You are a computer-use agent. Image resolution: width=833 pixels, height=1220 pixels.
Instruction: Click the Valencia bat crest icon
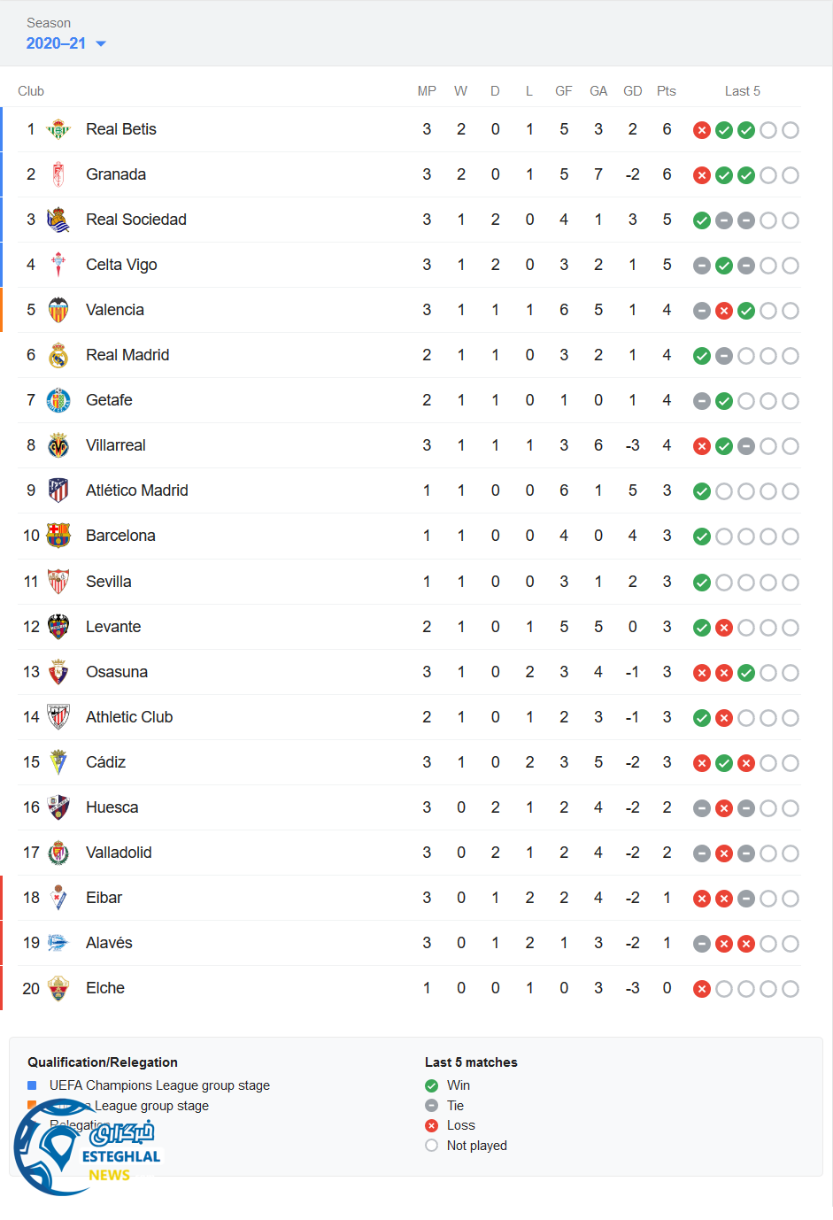tap(58, 311)
